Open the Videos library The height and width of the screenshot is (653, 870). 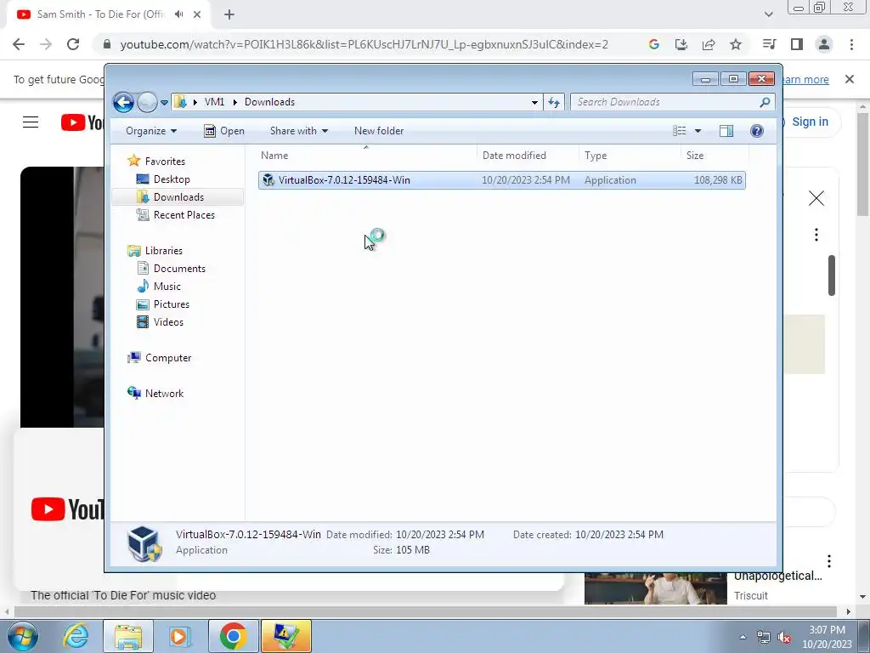tap(168, 322)
